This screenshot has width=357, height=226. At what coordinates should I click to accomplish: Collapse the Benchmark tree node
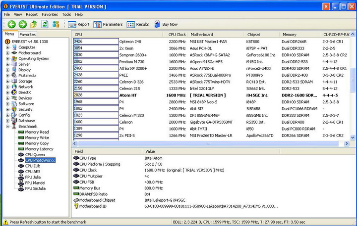[x=7, y=126]
